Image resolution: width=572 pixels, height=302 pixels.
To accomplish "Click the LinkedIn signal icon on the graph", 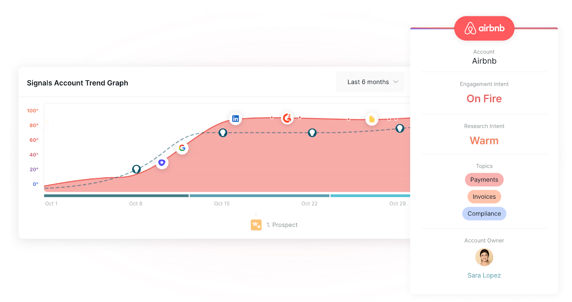I will [235, 118].
